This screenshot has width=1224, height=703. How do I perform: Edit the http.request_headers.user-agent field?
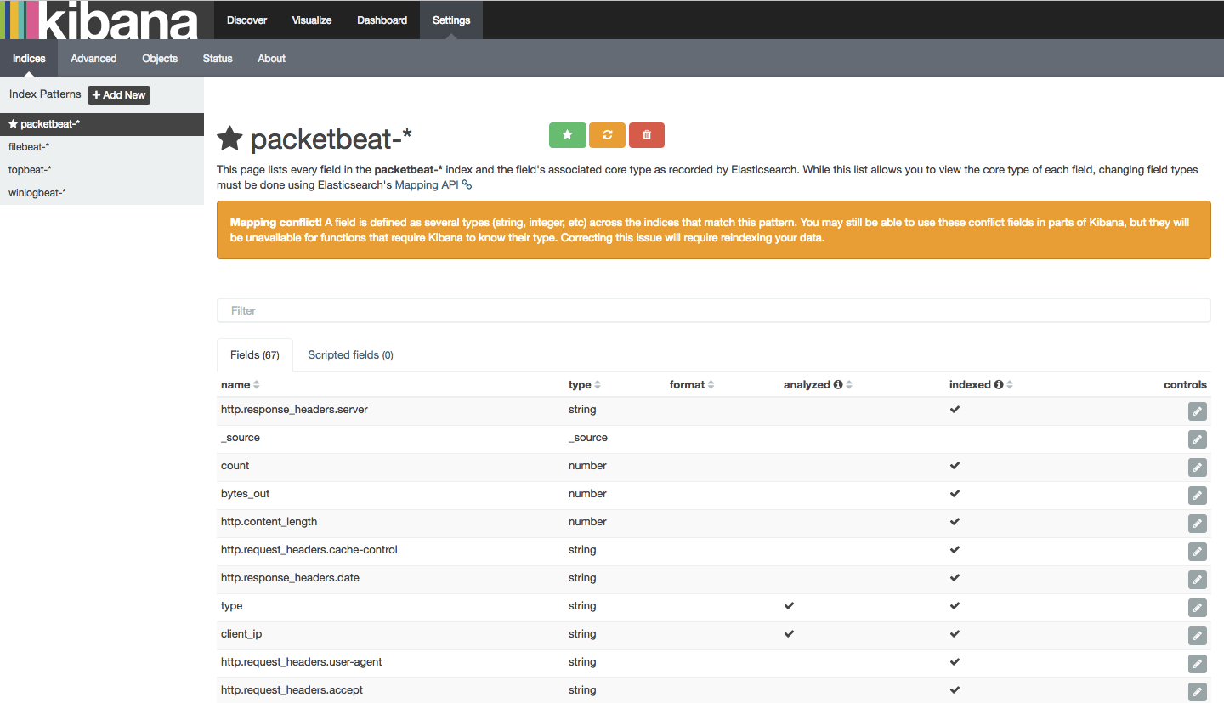[1197, 664]
